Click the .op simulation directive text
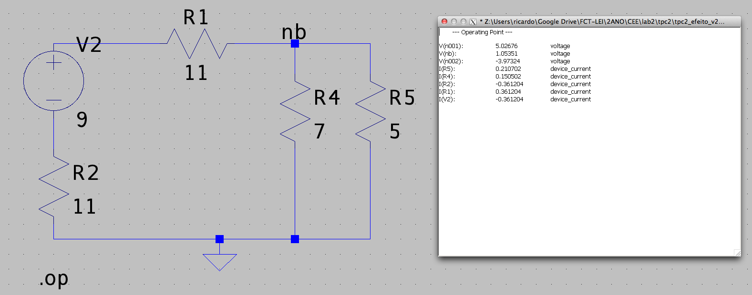Viewport: 752px width, 295px height. coord(54,278)
